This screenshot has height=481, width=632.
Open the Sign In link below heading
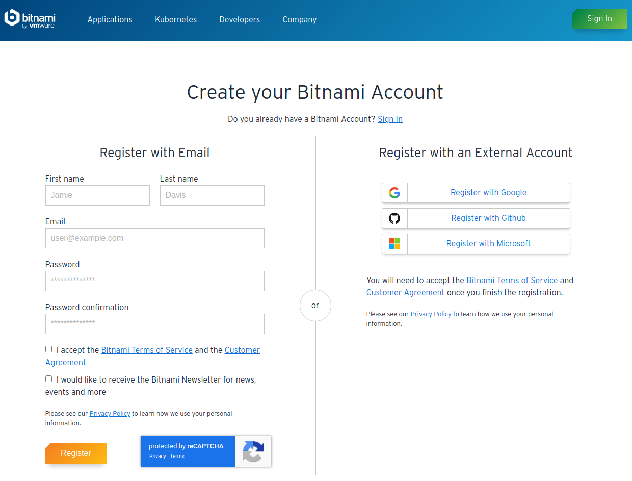coord(390,119)
